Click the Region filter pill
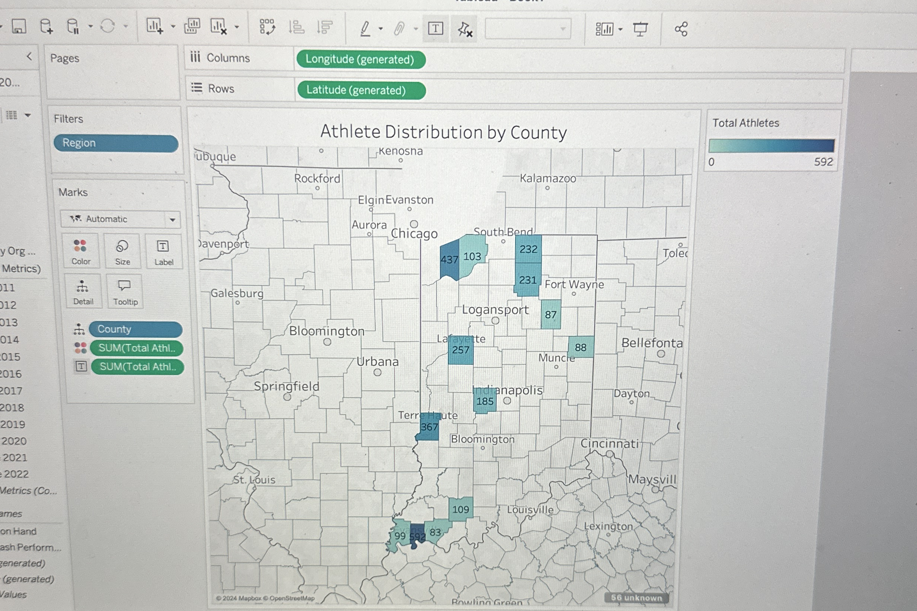Viewport: 917px width, 611px height. click(x=116, y=143)
